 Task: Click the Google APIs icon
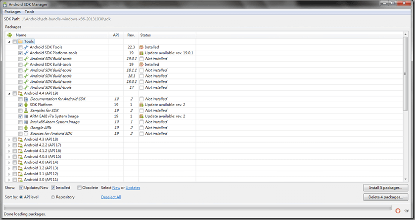click(x=26, y=128)
